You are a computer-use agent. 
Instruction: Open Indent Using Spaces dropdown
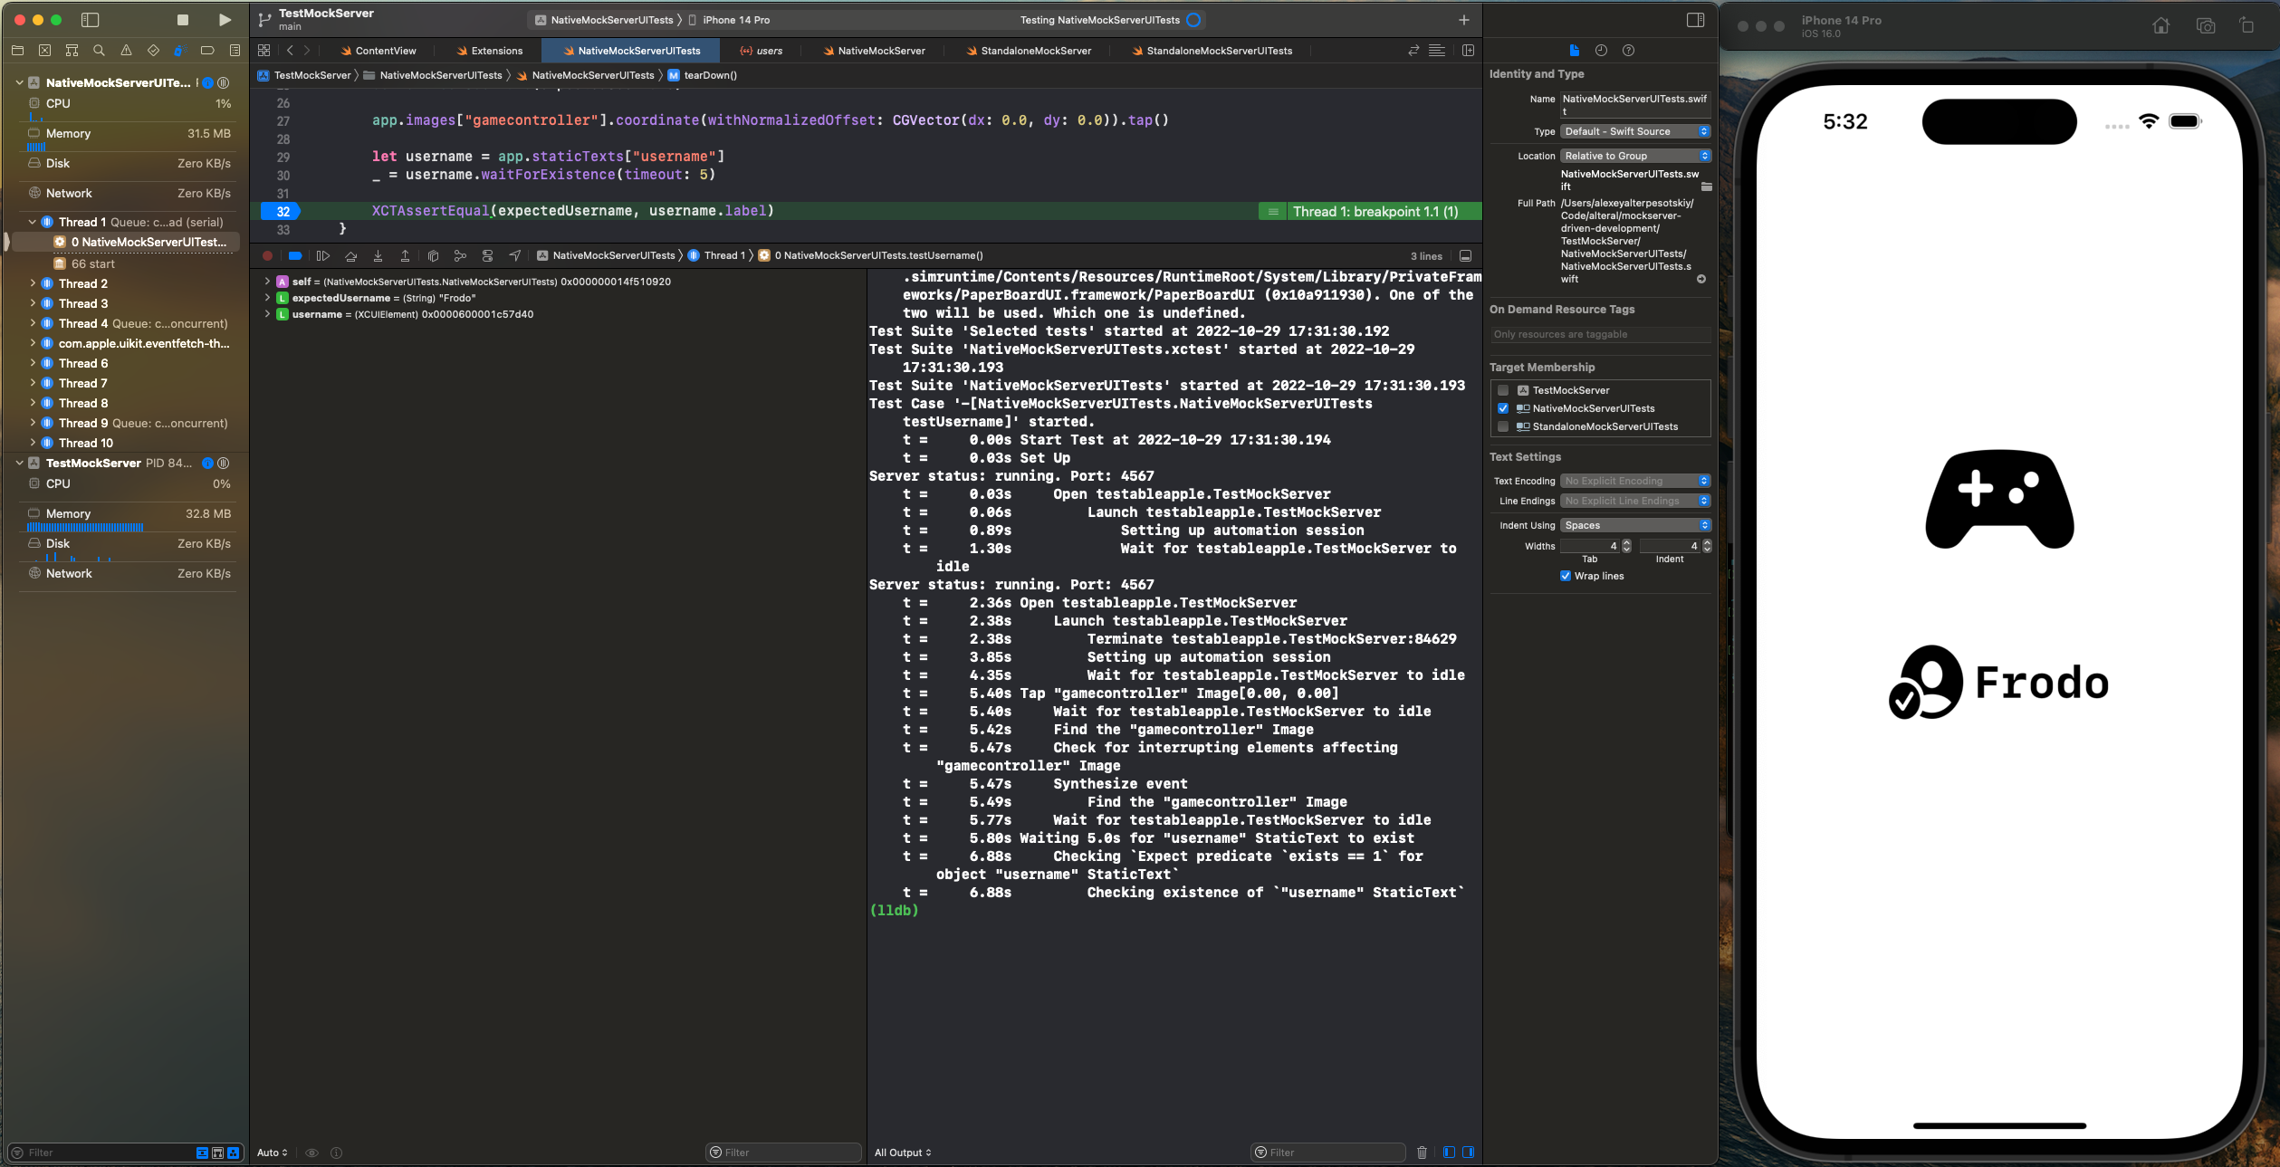coord(1635,525)
